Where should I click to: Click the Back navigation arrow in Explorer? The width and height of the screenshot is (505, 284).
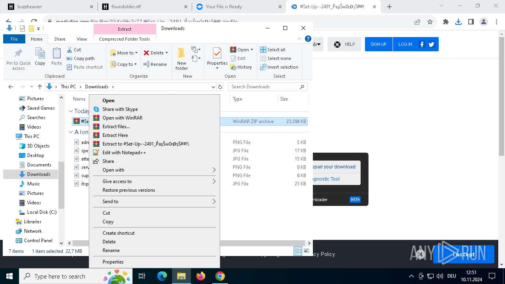pos(11,87)
